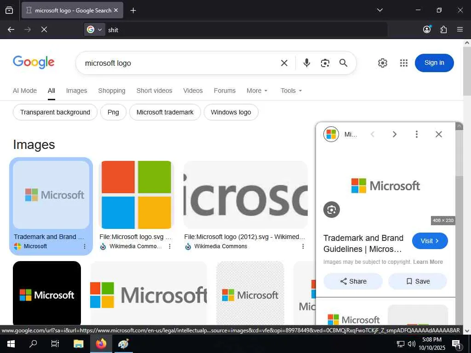Image resolution: width=471 pixels, height=353 pixels.
Task: Select the Png filter chip
Action: click(x=113, y=112)
